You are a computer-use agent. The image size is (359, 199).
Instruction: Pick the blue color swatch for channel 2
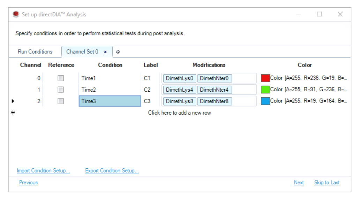coord(265,101)
